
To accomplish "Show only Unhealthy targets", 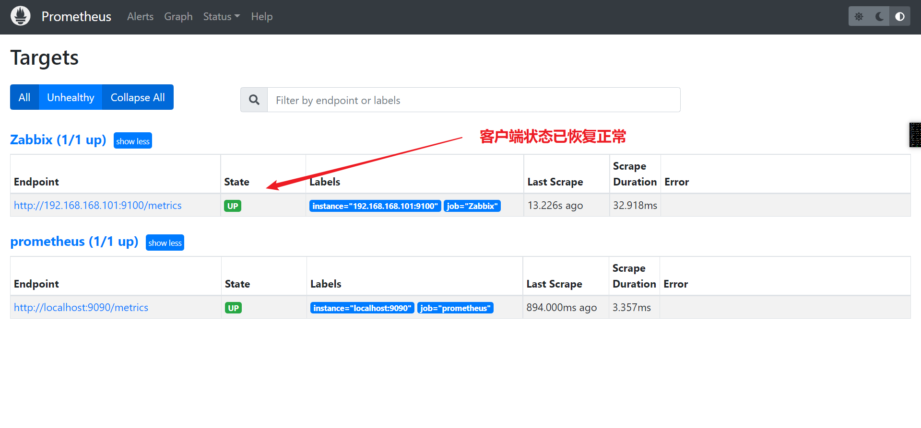I will 71,97.
